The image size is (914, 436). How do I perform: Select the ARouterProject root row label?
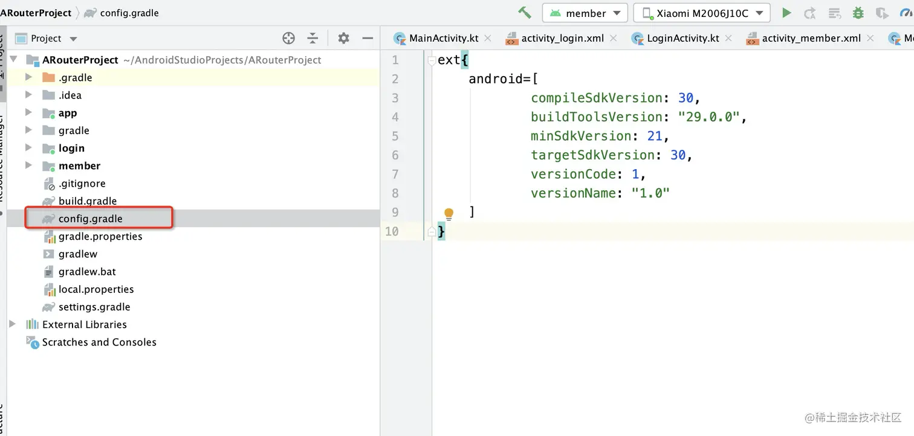click(80, 60)
